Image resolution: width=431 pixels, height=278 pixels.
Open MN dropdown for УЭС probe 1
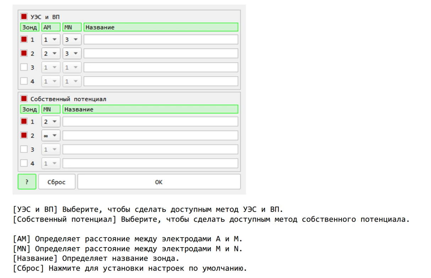coord(72,39)
